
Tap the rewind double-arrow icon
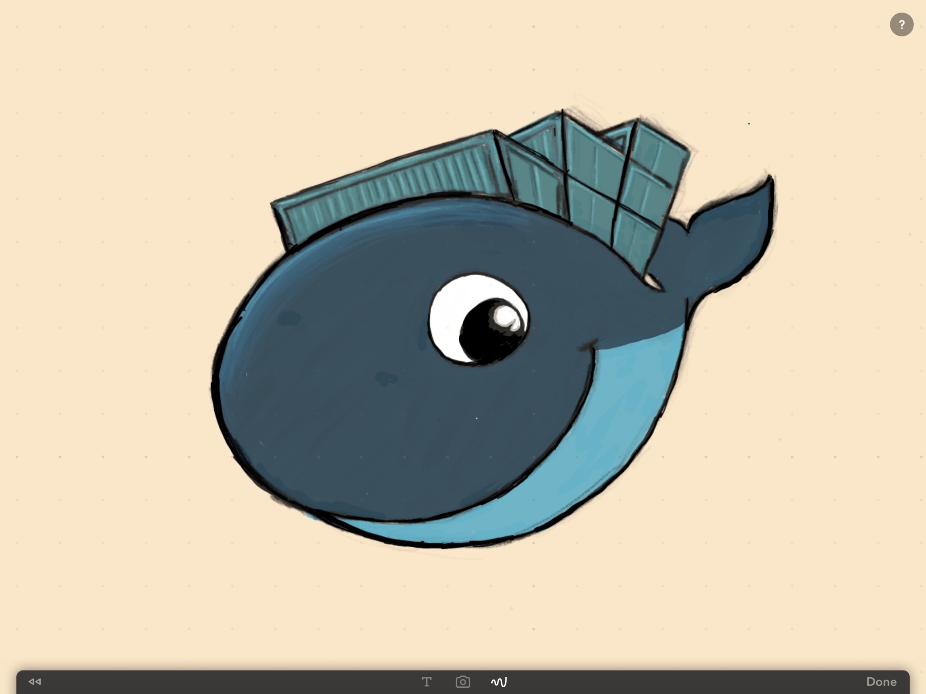[35, 681]
